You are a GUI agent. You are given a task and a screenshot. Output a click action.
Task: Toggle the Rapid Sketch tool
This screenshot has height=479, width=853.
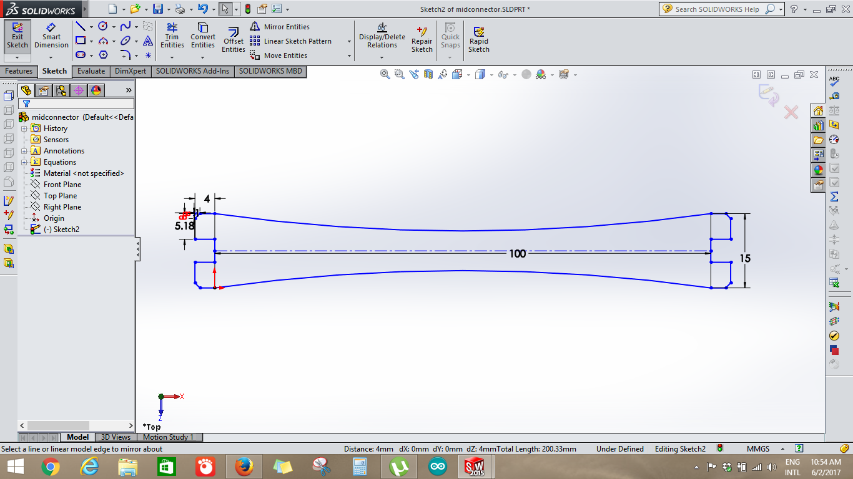[x=479, y=40]
